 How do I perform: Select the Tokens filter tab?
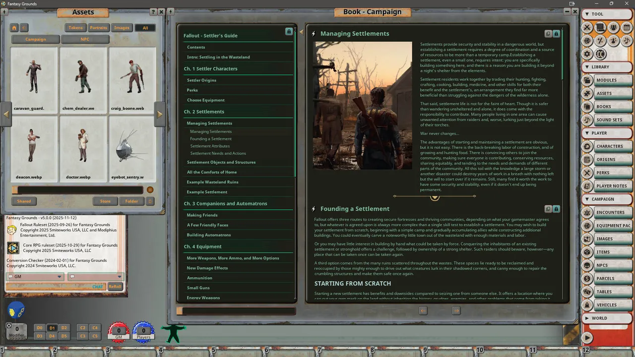click(76, 28)
